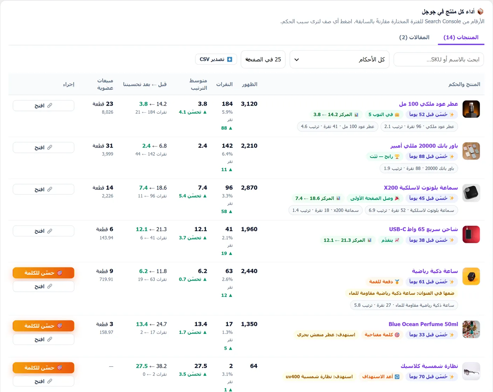This screenshot has height=392, width=493.
Task: Click افتح for باور بانك 20000 مللي أمبير
Action: [x=44, y=148]
